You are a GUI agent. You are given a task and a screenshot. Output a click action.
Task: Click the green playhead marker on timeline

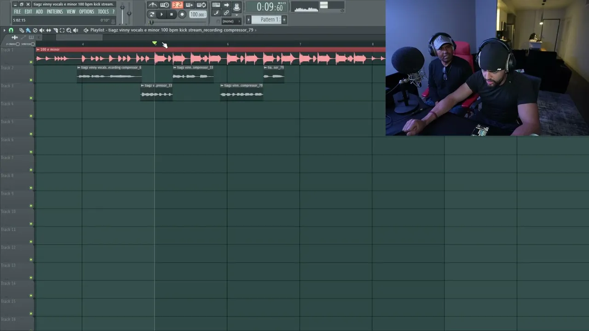click(155, 43)
